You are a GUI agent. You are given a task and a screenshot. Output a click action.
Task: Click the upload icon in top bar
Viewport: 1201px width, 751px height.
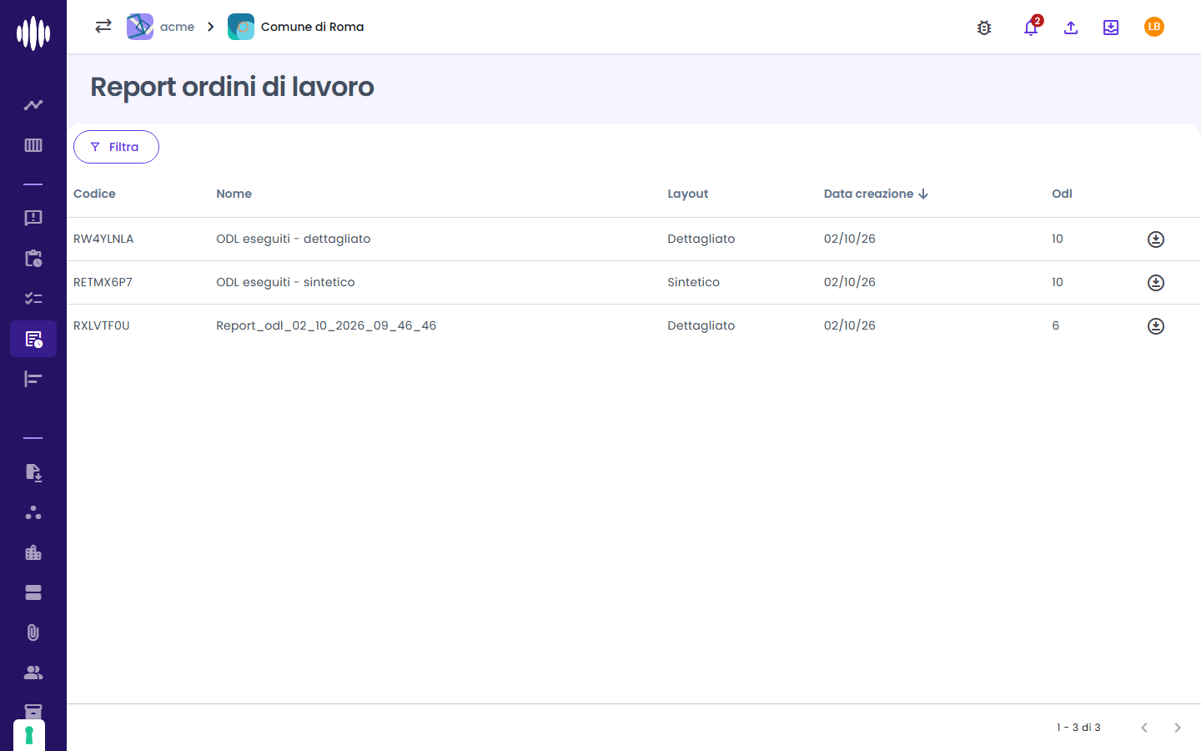1071,28
